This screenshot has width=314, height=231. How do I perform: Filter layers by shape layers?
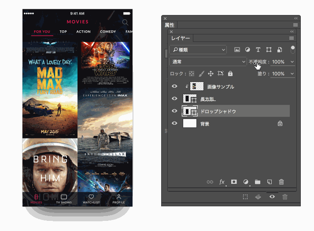[269, 50]
